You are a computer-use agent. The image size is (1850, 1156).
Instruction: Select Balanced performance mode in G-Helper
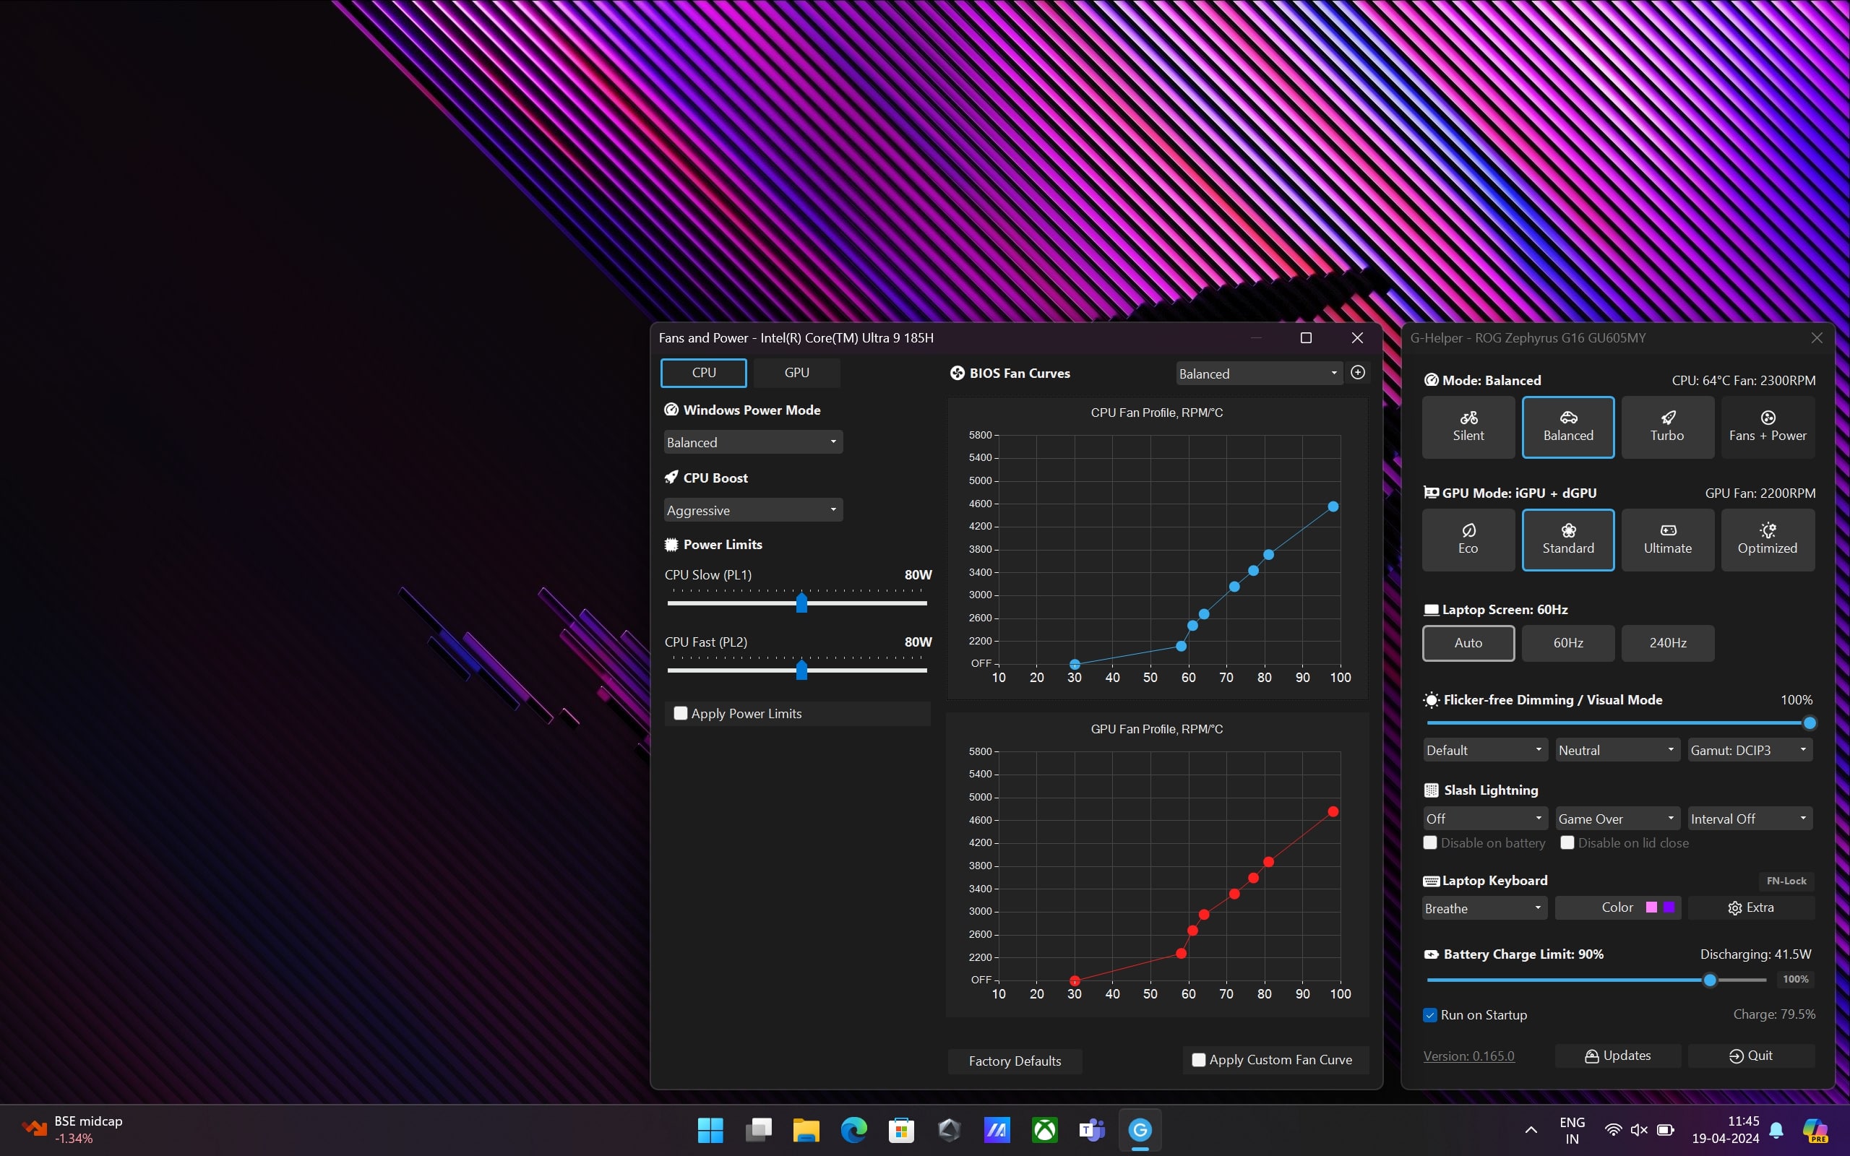pyautogui.click(x=1568, y=426)
